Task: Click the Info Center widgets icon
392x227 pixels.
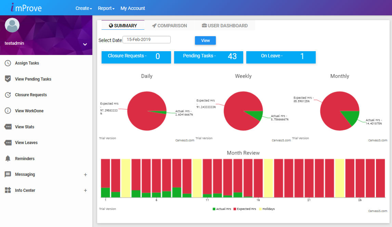Action: click(8, 190)
